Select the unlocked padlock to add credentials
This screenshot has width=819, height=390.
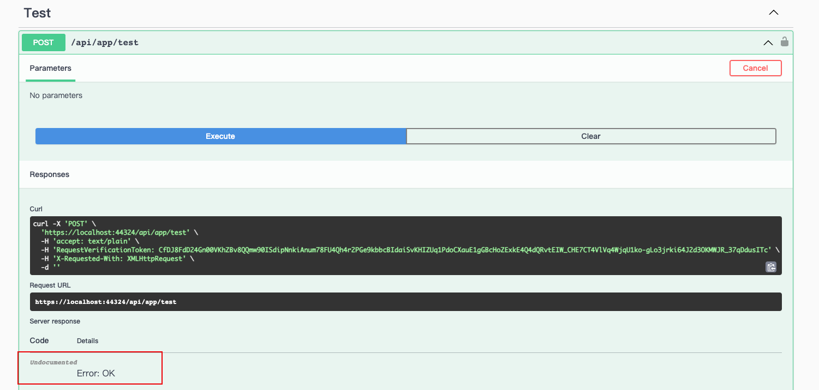click(784, 42)
